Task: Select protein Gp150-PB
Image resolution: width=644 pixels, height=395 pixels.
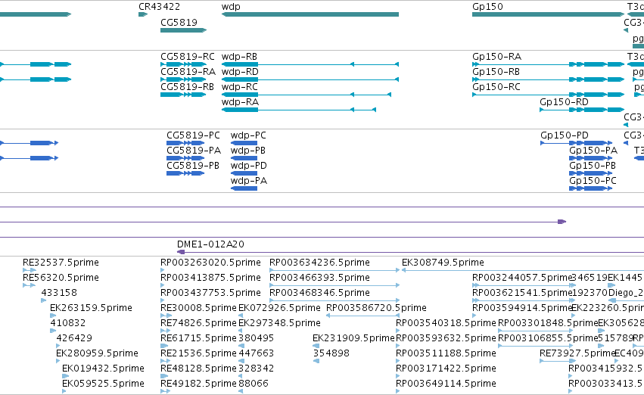Action: click(x=593, y=166)
